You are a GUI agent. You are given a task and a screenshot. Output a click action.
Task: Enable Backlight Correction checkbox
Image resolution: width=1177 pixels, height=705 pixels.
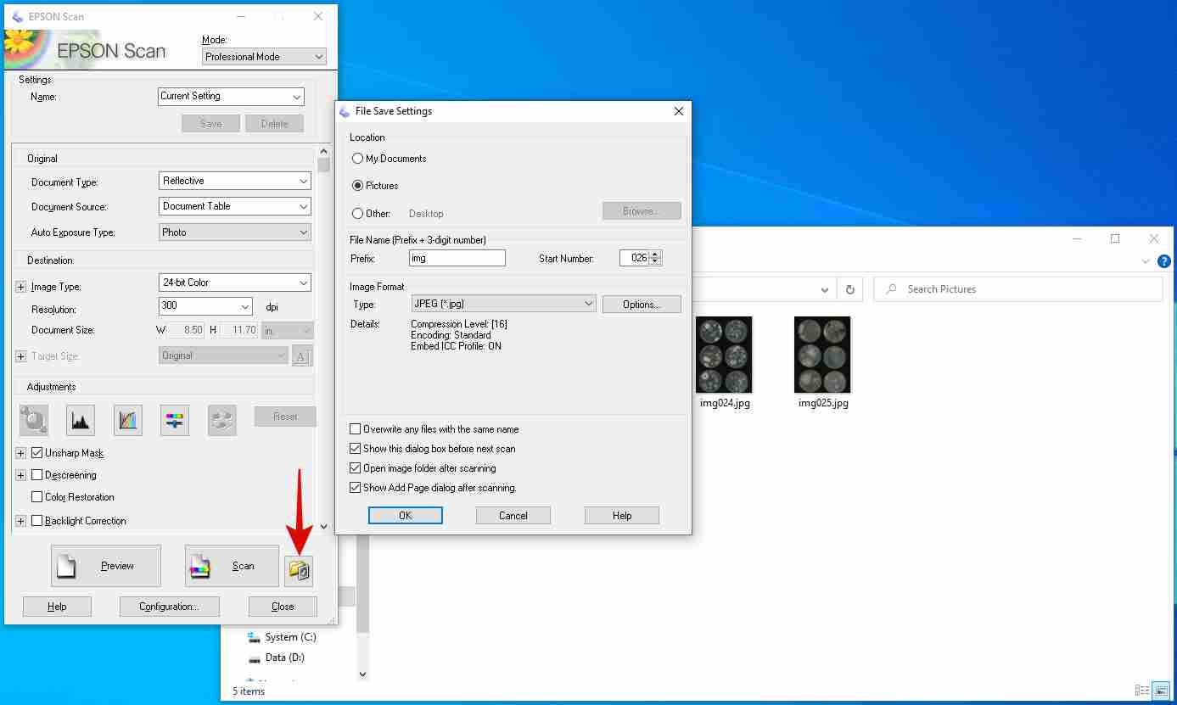click(x=36, y=521)
